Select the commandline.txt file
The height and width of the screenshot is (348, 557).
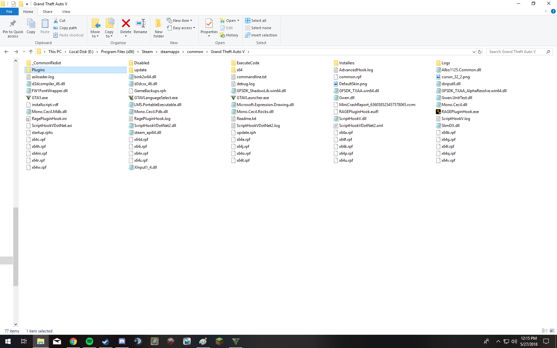(249, 77)
